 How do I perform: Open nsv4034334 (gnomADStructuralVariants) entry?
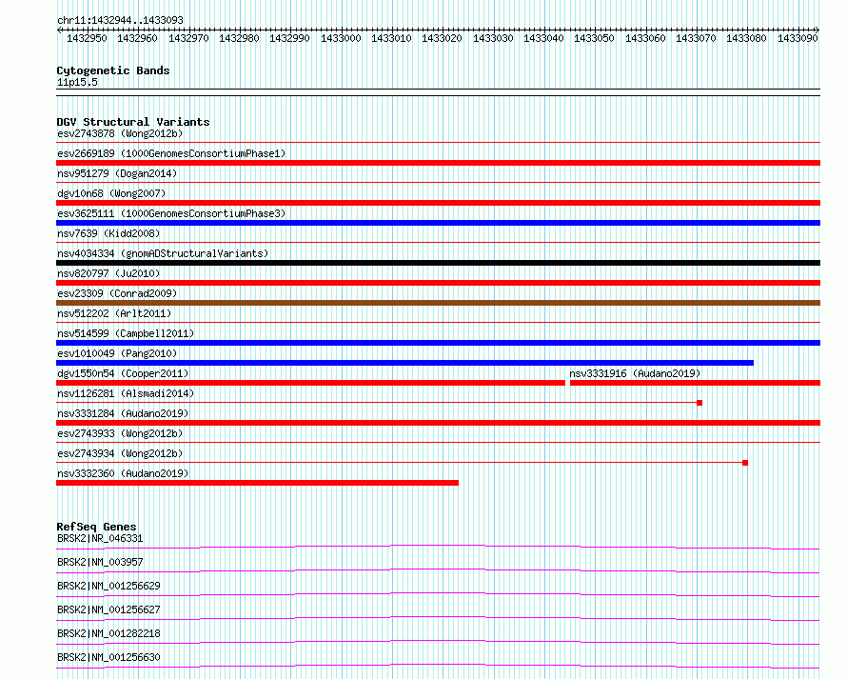point(163,253)
